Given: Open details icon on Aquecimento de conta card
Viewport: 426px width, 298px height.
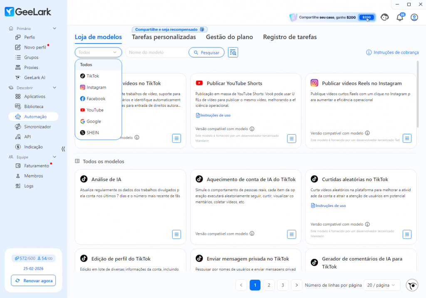Looking at the screenshot, I should (x=292, y=234).
